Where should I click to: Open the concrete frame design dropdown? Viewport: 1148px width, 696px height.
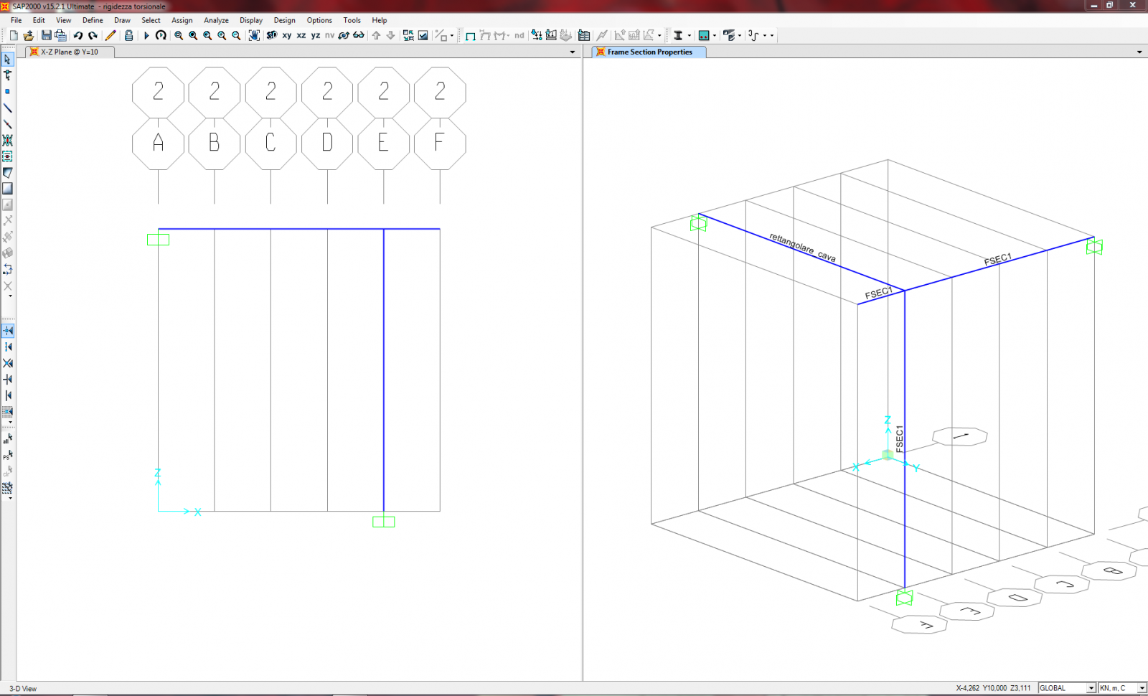pyautogui.click(x=715, y=35)
